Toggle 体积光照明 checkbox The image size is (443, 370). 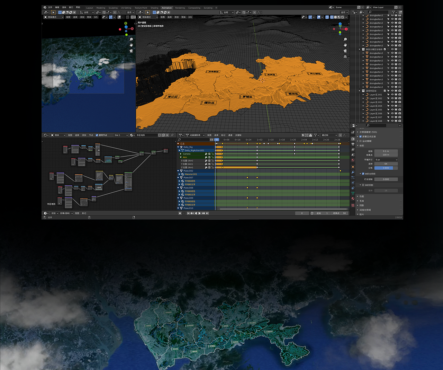click(x=363, y=174)
